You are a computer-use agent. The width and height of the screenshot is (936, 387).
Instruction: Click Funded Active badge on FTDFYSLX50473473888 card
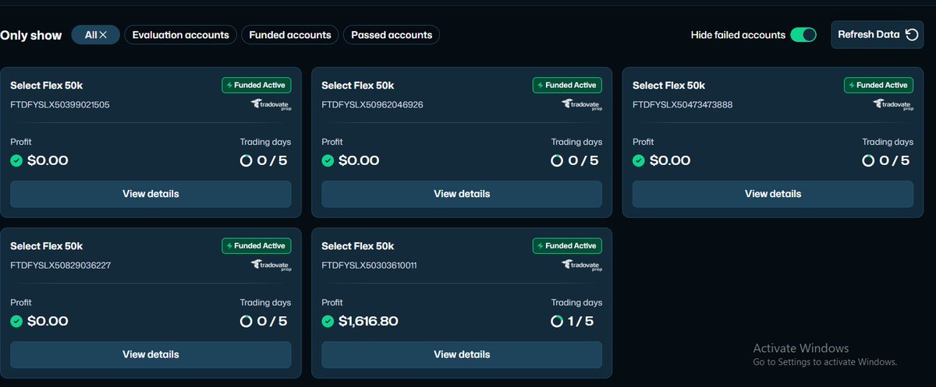878,85
